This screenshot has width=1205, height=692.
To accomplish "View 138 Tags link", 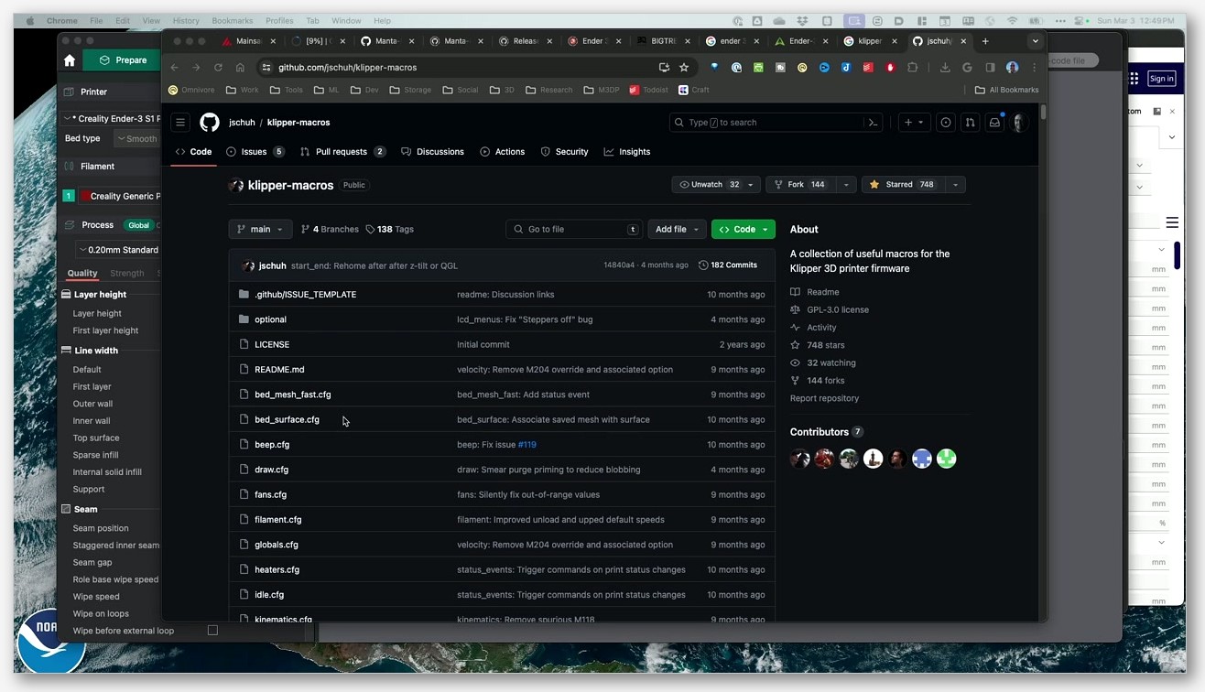I will [390, 229].
